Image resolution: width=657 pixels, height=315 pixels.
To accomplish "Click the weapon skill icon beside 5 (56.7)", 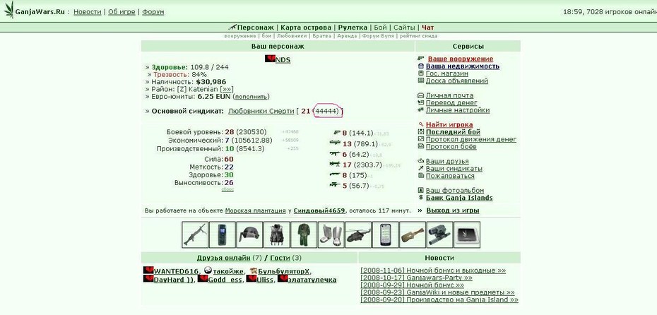I will pos(335,185).
